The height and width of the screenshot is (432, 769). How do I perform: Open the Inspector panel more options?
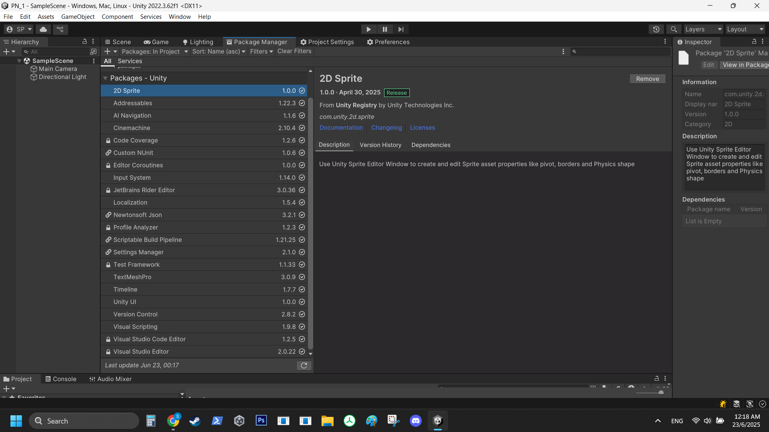(x=763, y=42)
